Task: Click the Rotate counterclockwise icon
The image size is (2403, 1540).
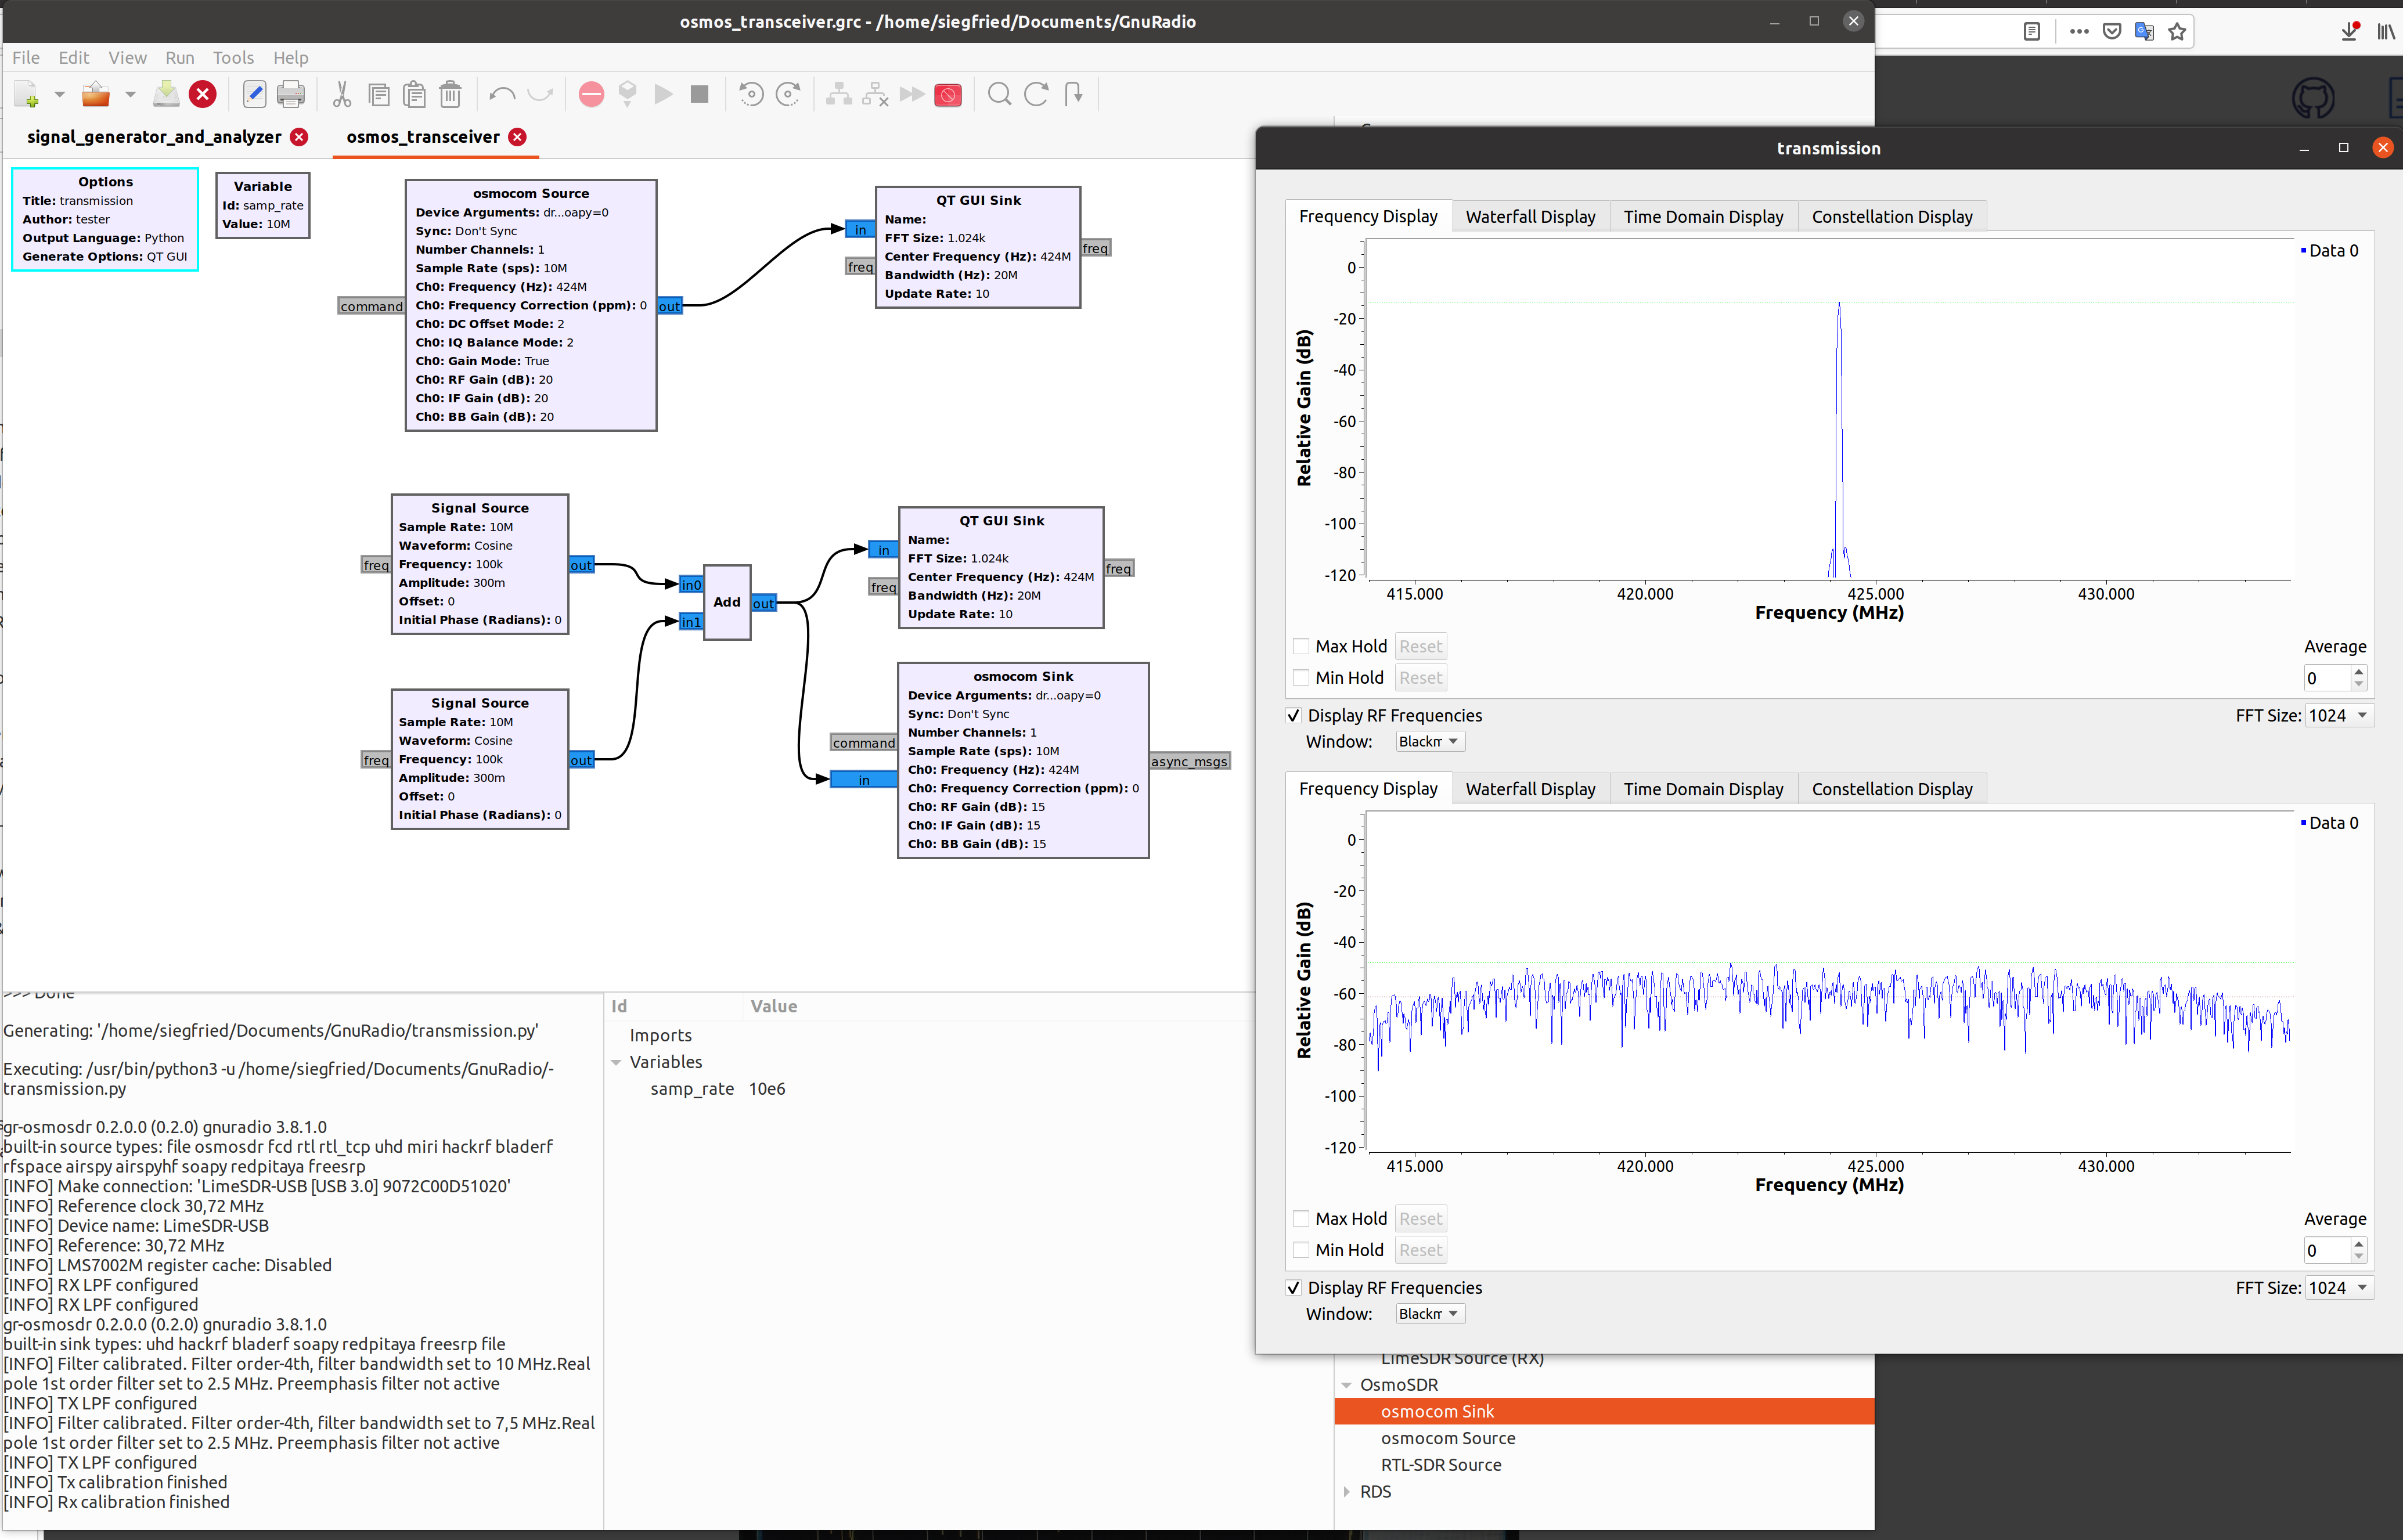Action: (751, 94)
